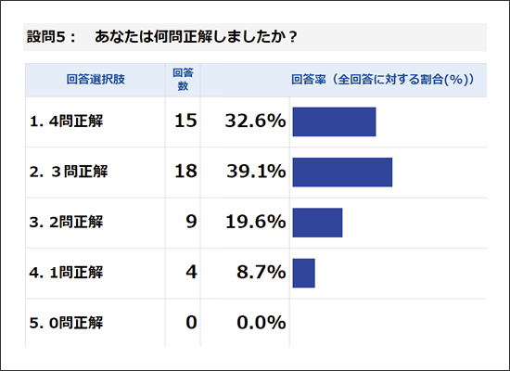Select the row 5. 0問正解
Screen dimensions: 510x371
pyautogui.click(x=256, y=323)
